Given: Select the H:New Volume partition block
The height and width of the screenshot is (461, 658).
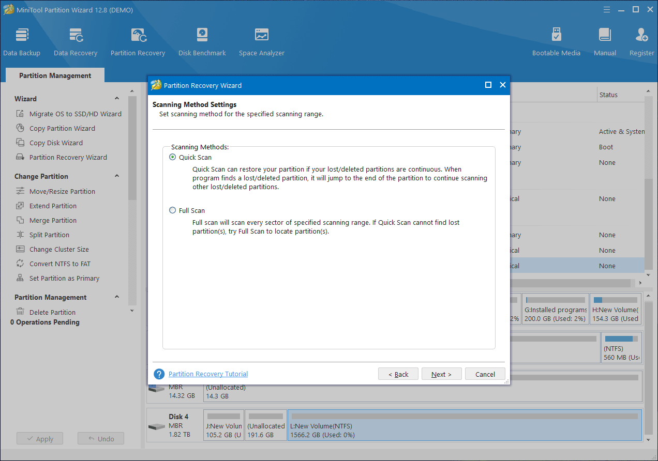Looking at the screenshot, I should (616, 309).
